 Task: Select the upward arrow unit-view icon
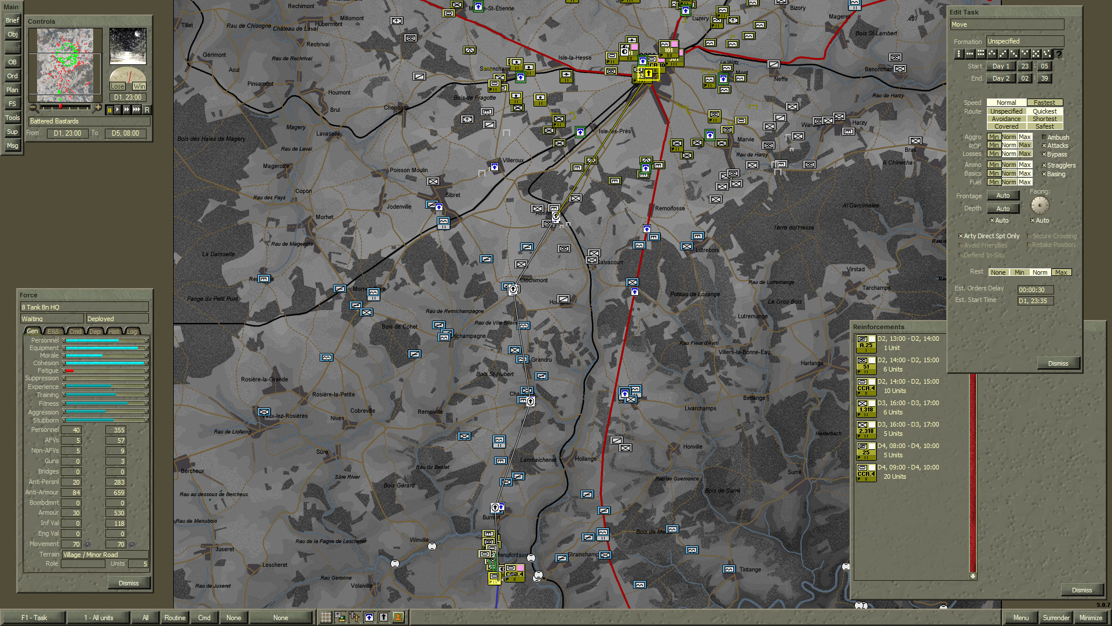(x=383, y=618)
